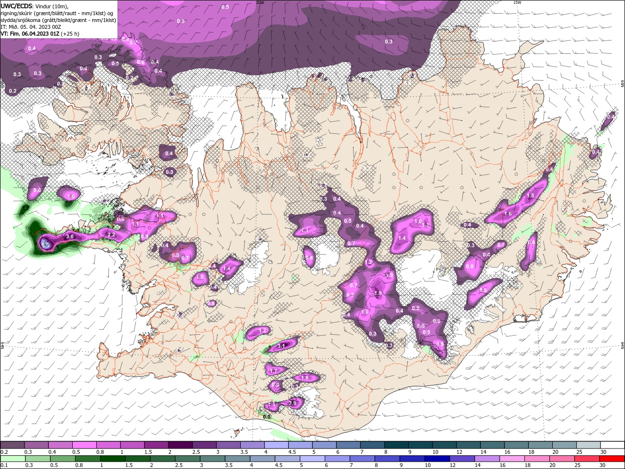Screen dimensions: 625x469
Task: Click the 20W longitude label
Action: [260, 2]
